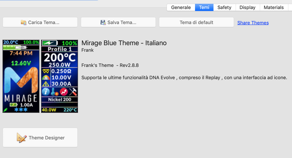Viewport: 292px width, 158px height.
Task: Click the 7:44 PM clock text
Action: coord(21,53)
